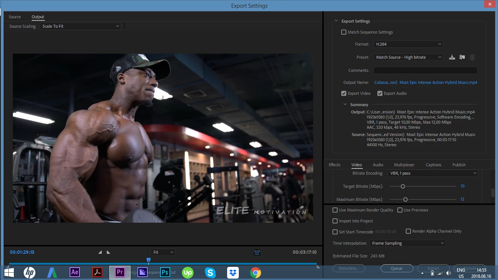Click the Import Preset icon
Screen dimensions: 498x280
click(462, 57)
